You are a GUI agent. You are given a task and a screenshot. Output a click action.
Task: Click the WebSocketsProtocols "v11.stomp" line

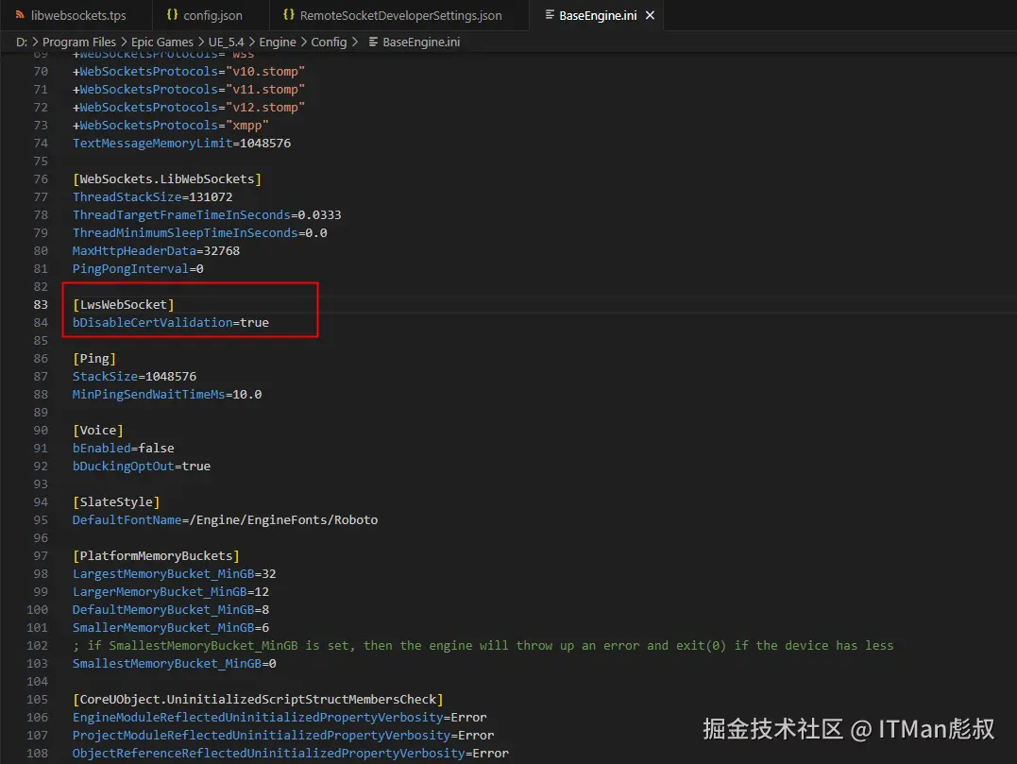coord(189,89)
